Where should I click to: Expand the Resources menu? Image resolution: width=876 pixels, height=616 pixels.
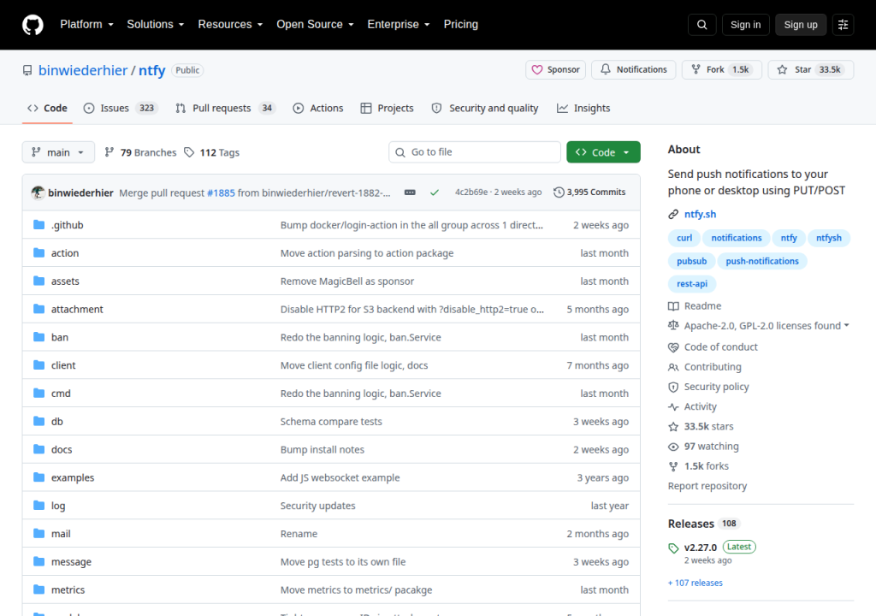point(230,25)
